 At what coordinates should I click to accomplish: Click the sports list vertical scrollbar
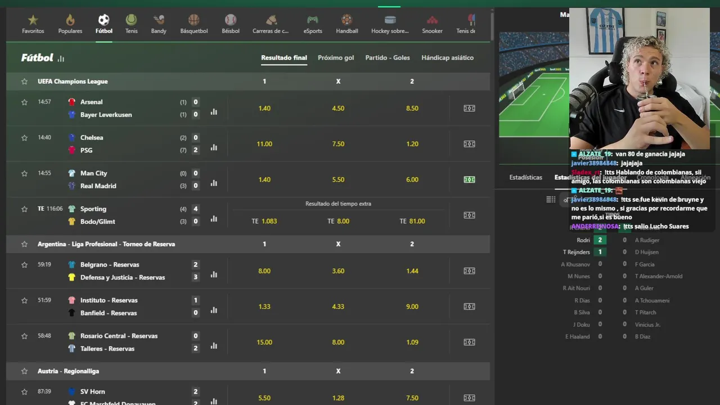[x=492, y=25]
